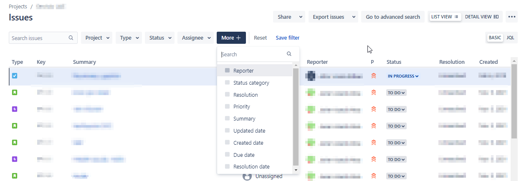Tick the Status category checkbox
The image size is (524, 181).
click(x=227, y=83)
